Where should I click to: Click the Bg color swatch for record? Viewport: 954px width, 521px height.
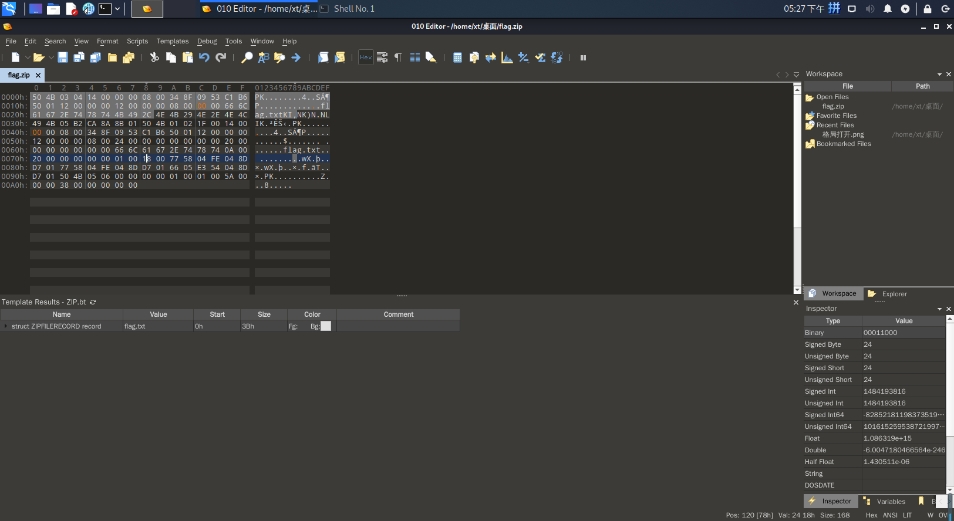click(326, 326)
